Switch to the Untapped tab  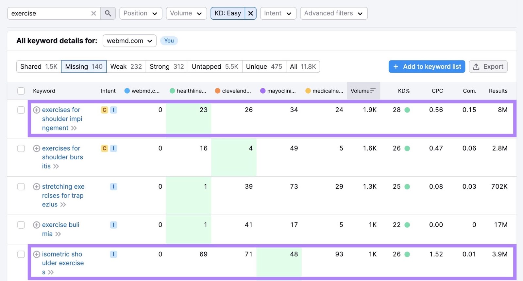tap(215, 67)
